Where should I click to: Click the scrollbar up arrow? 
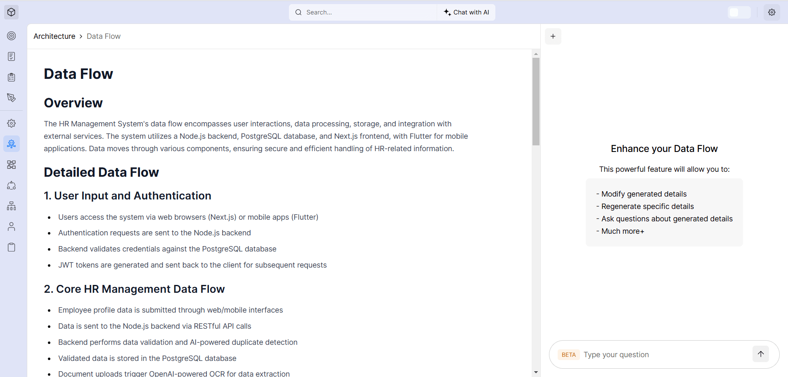[x=536, y=54]
